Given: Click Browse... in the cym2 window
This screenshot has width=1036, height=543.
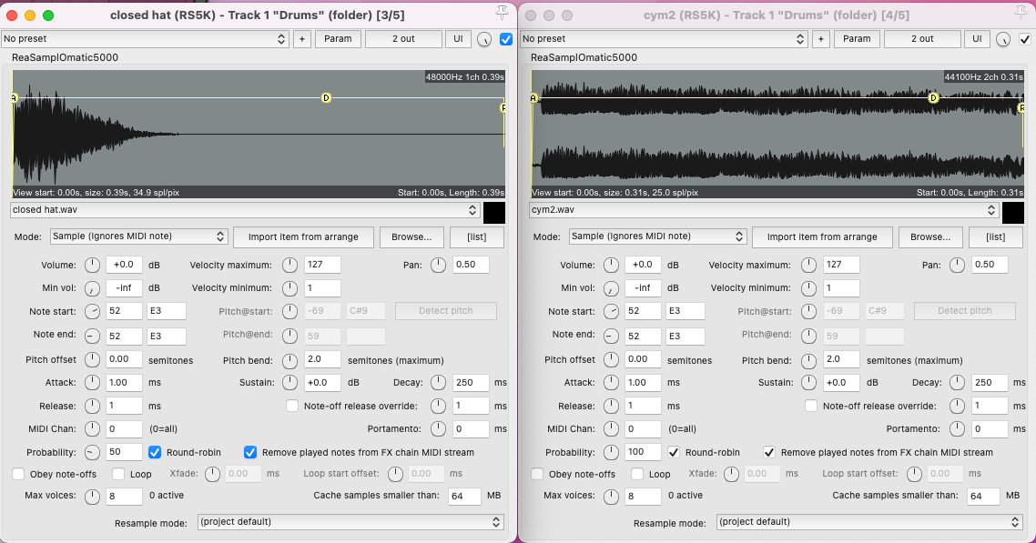Looking at the screenshot, I should click(x=930, y=236).
